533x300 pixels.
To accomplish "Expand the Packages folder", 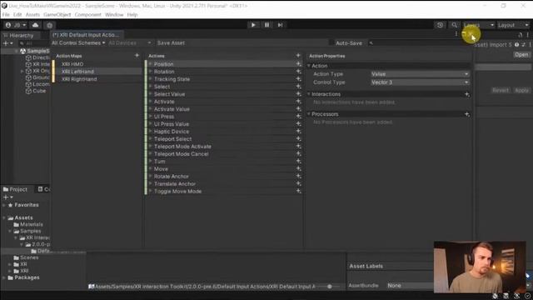I will (3, 277).
